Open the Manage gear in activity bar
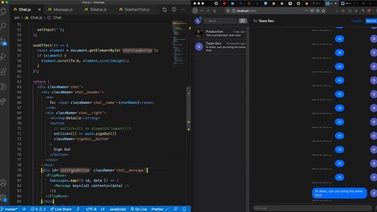 click(x=4, y=198)
